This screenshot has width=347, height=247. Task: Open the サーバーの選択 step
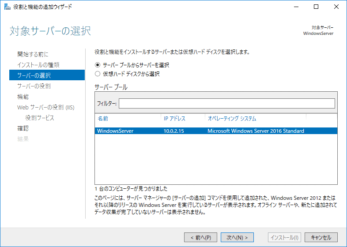[34, 75]
